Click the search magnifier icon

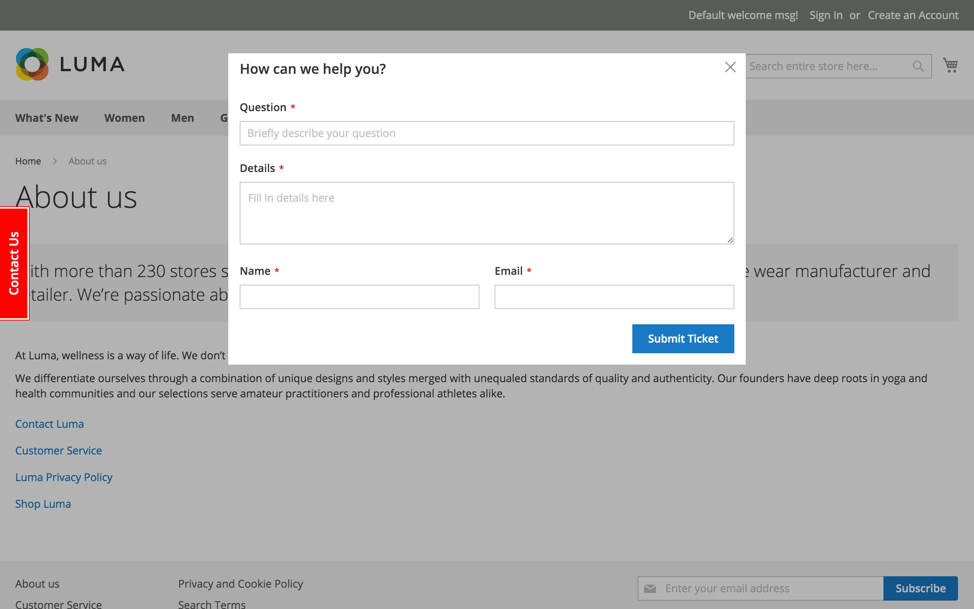click(918, 66)
